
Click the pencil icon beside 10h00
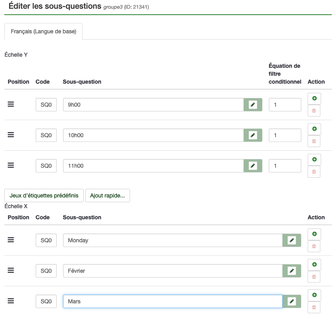(x=253, y=135)
